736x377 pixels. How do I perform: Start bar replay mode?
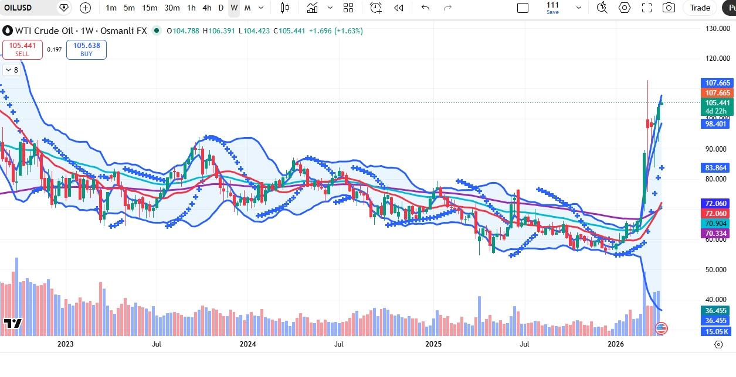(x=399, y=8)
